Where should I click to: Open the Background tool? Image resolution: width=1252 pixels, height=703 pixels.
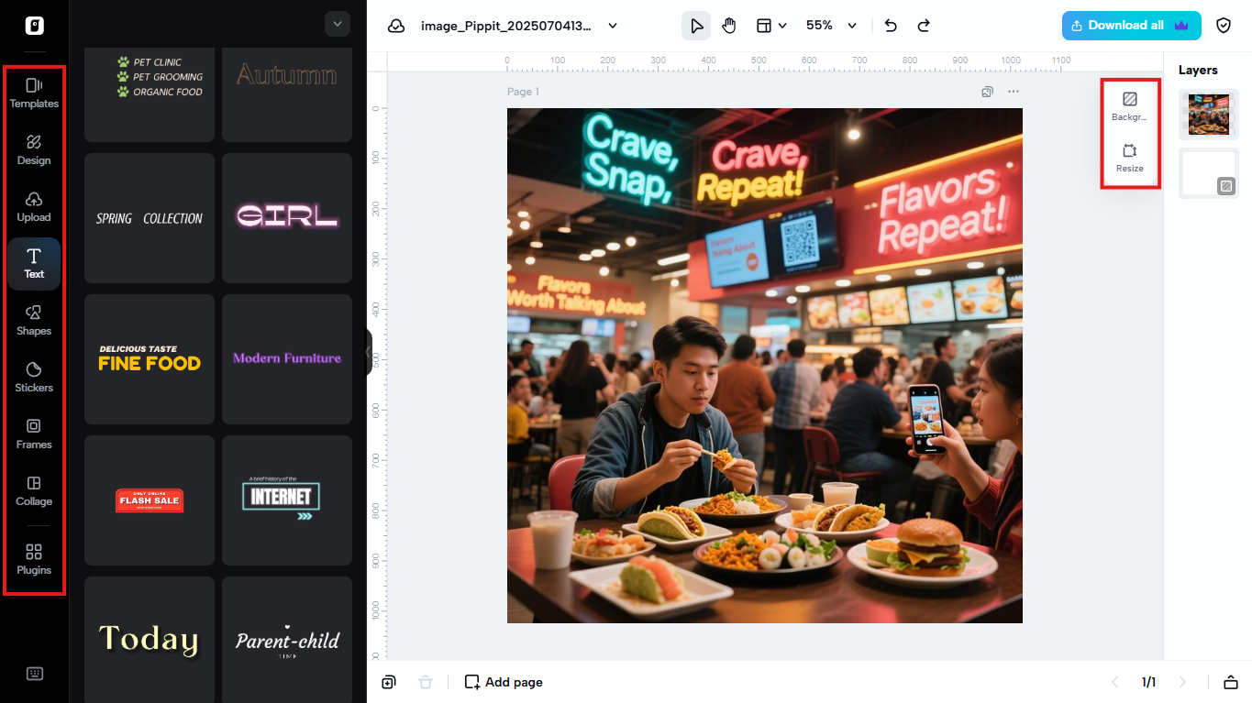coord(1129,105)
